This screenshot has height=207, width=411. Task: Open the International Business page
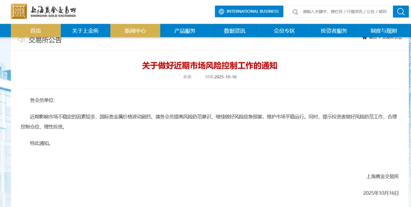coord(249,11)
